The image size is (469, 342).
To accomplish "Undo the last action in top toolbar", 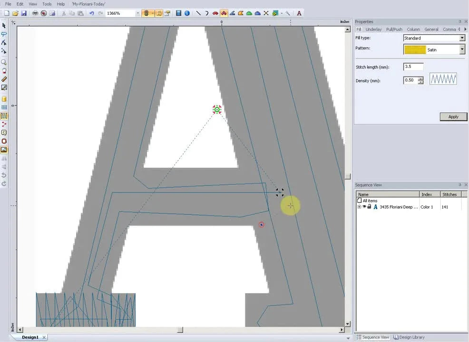I will point(92,13).
